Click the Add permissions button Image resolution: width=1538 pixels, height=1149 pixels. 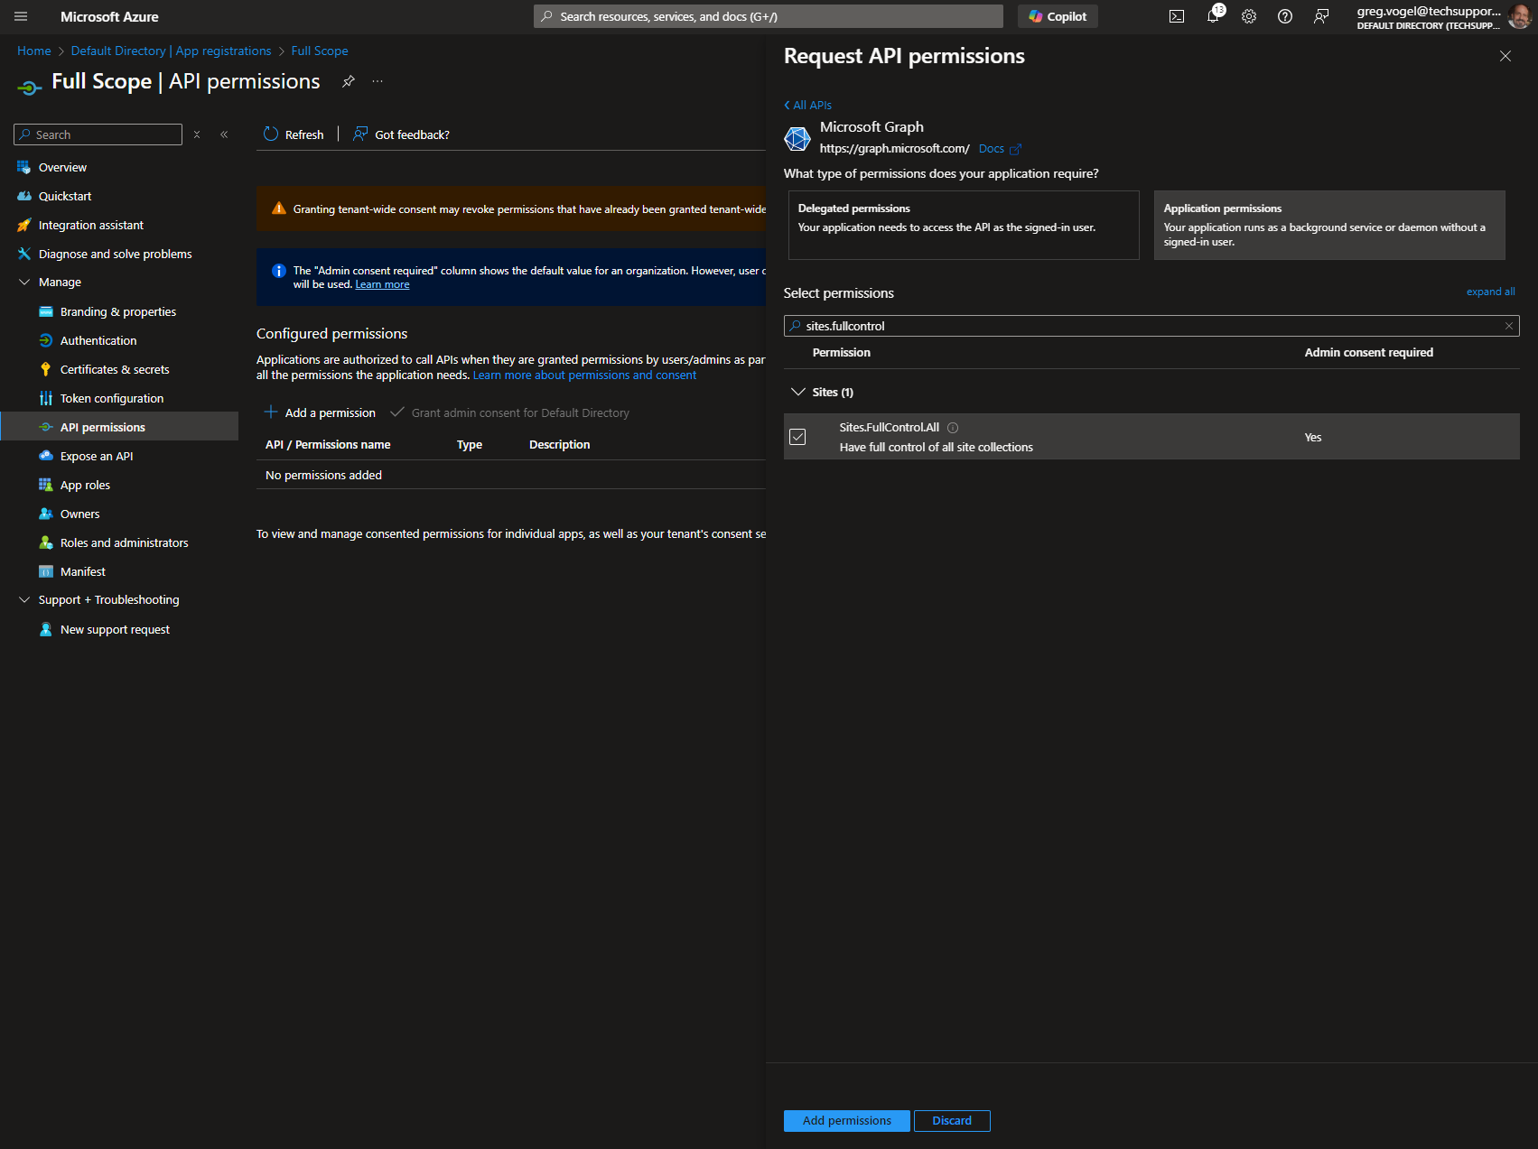[x=846, y=1120]
